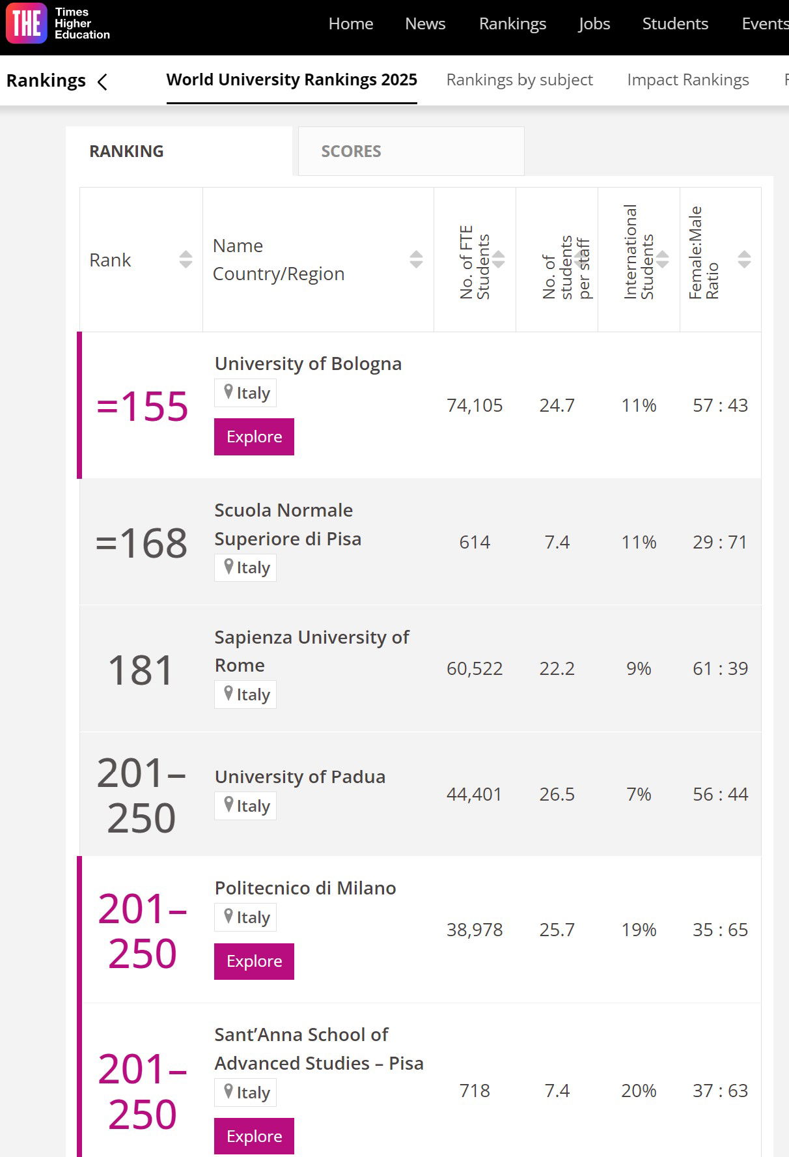Screen dimensions: 789x1157
Task: Sort by No. of FTE Students
Action: [x=499, y=259]
